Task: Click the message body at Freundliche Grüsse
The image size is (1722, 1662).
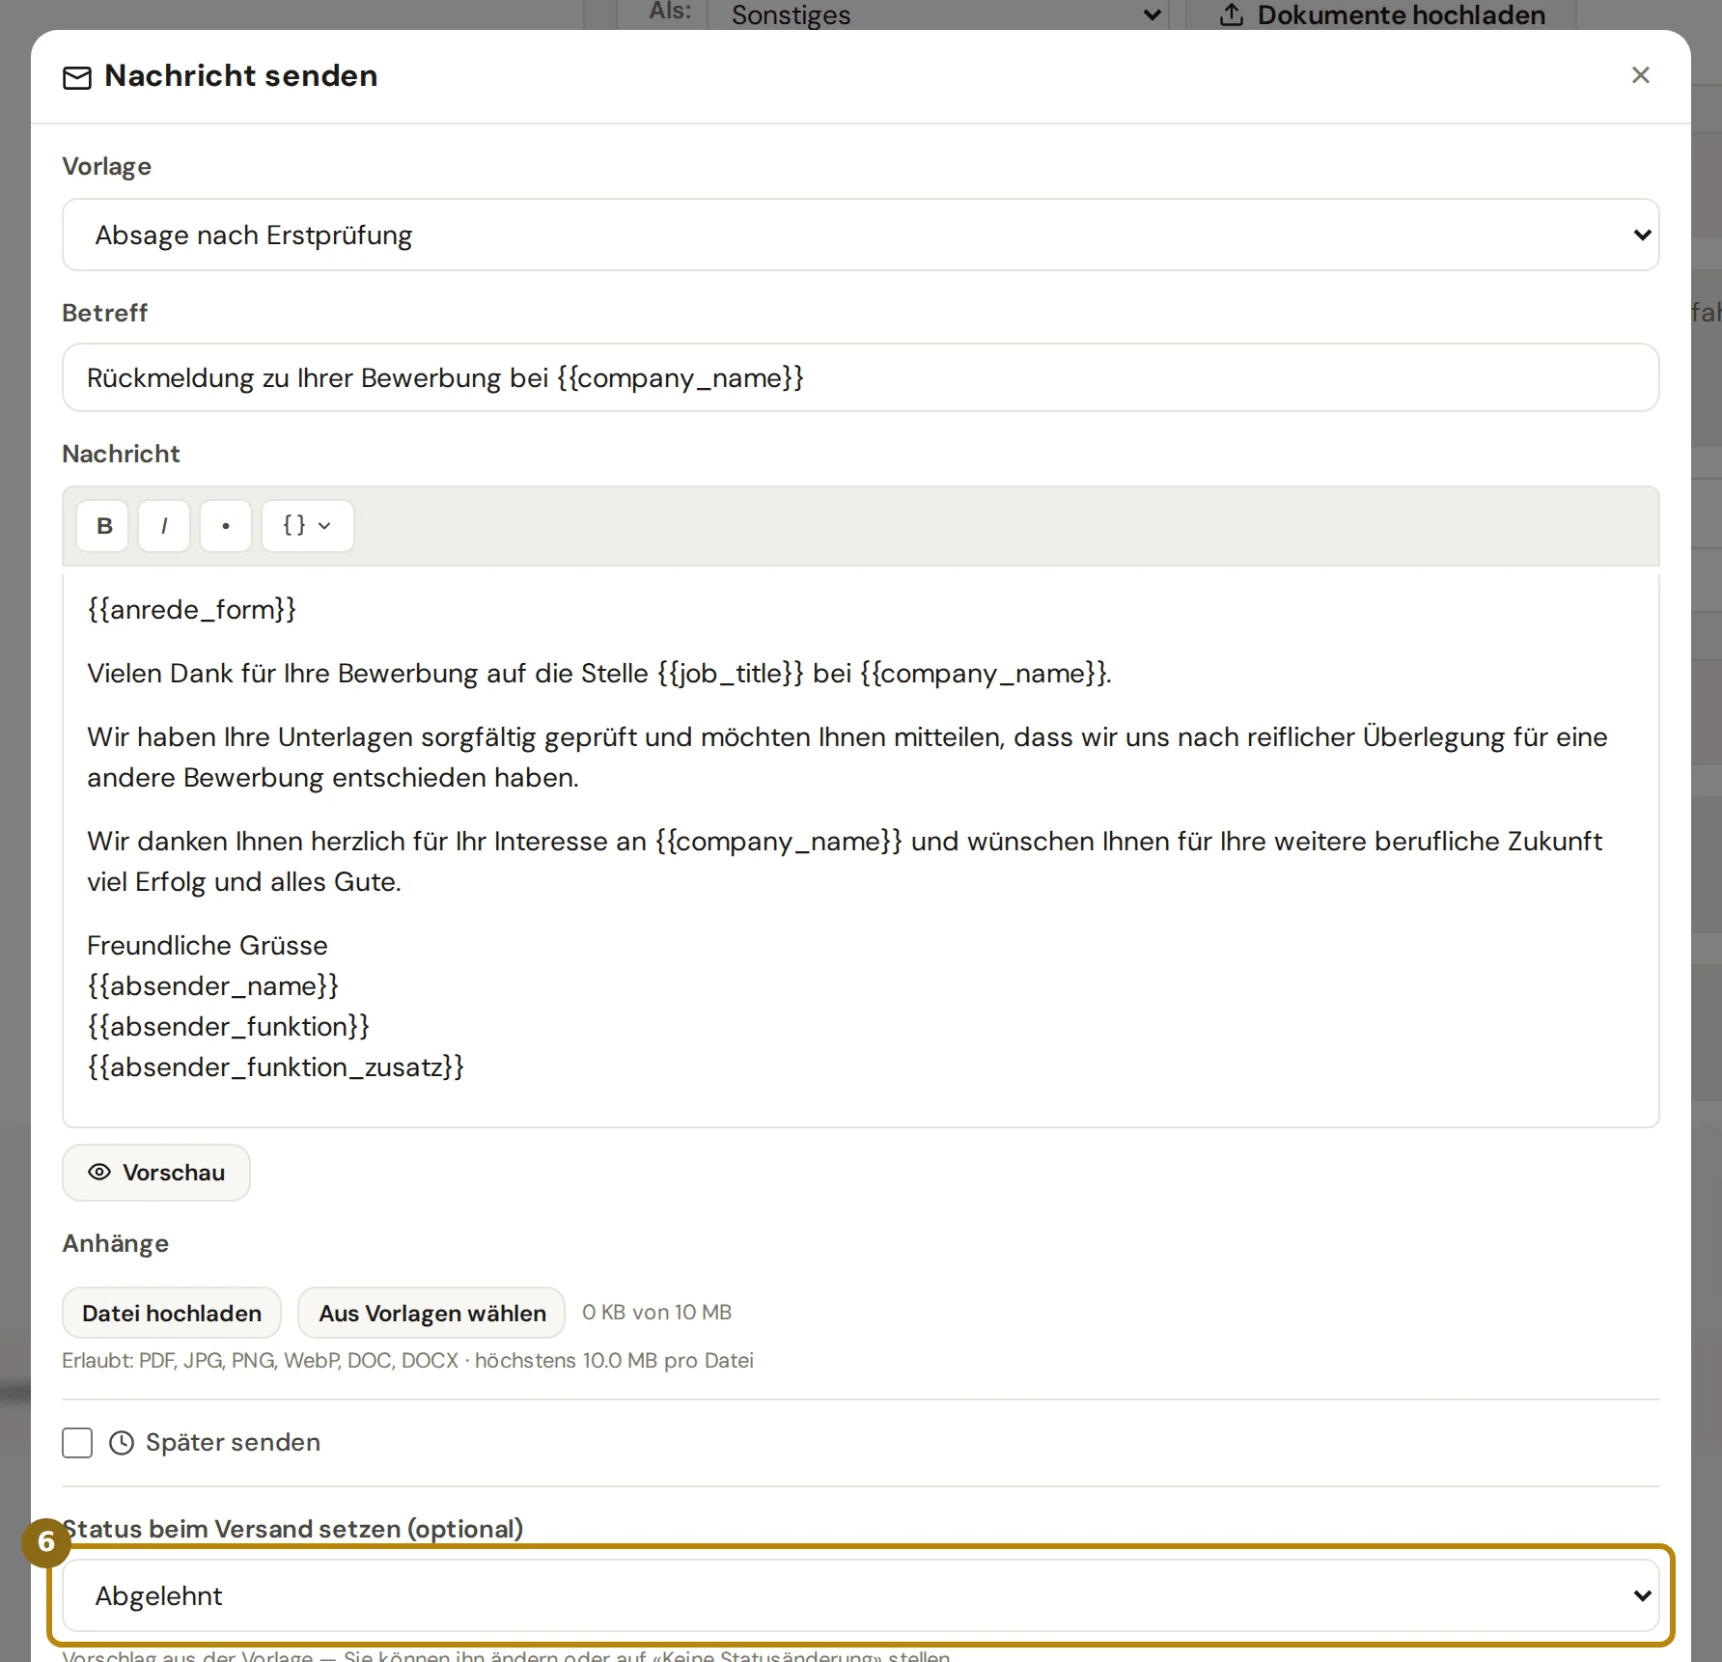Action: (x=208, y=945)
